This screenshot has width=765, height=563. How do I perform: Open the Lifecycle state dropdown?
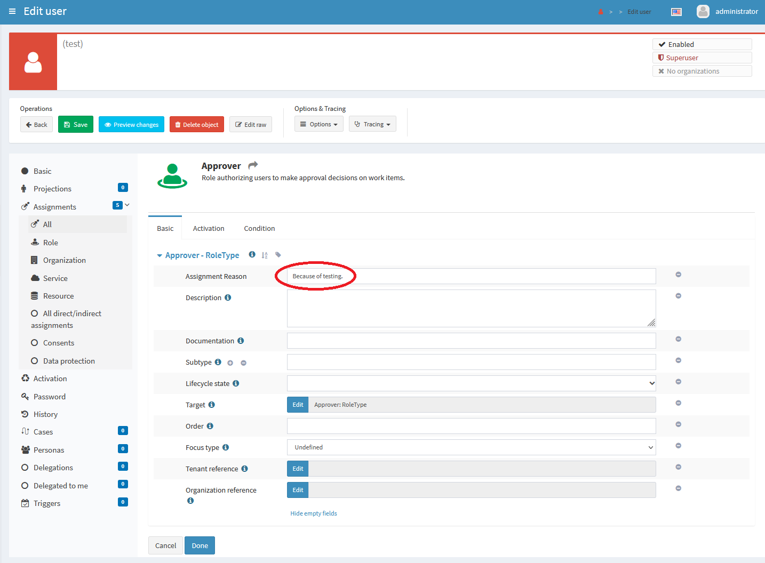coord(471,383)
